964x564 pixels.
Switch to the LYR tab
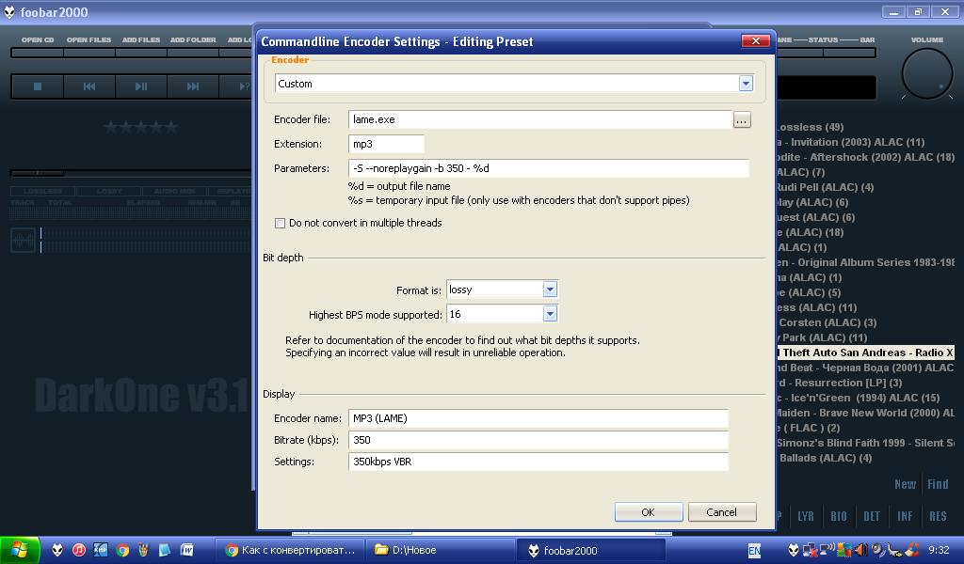pos(806,516)
